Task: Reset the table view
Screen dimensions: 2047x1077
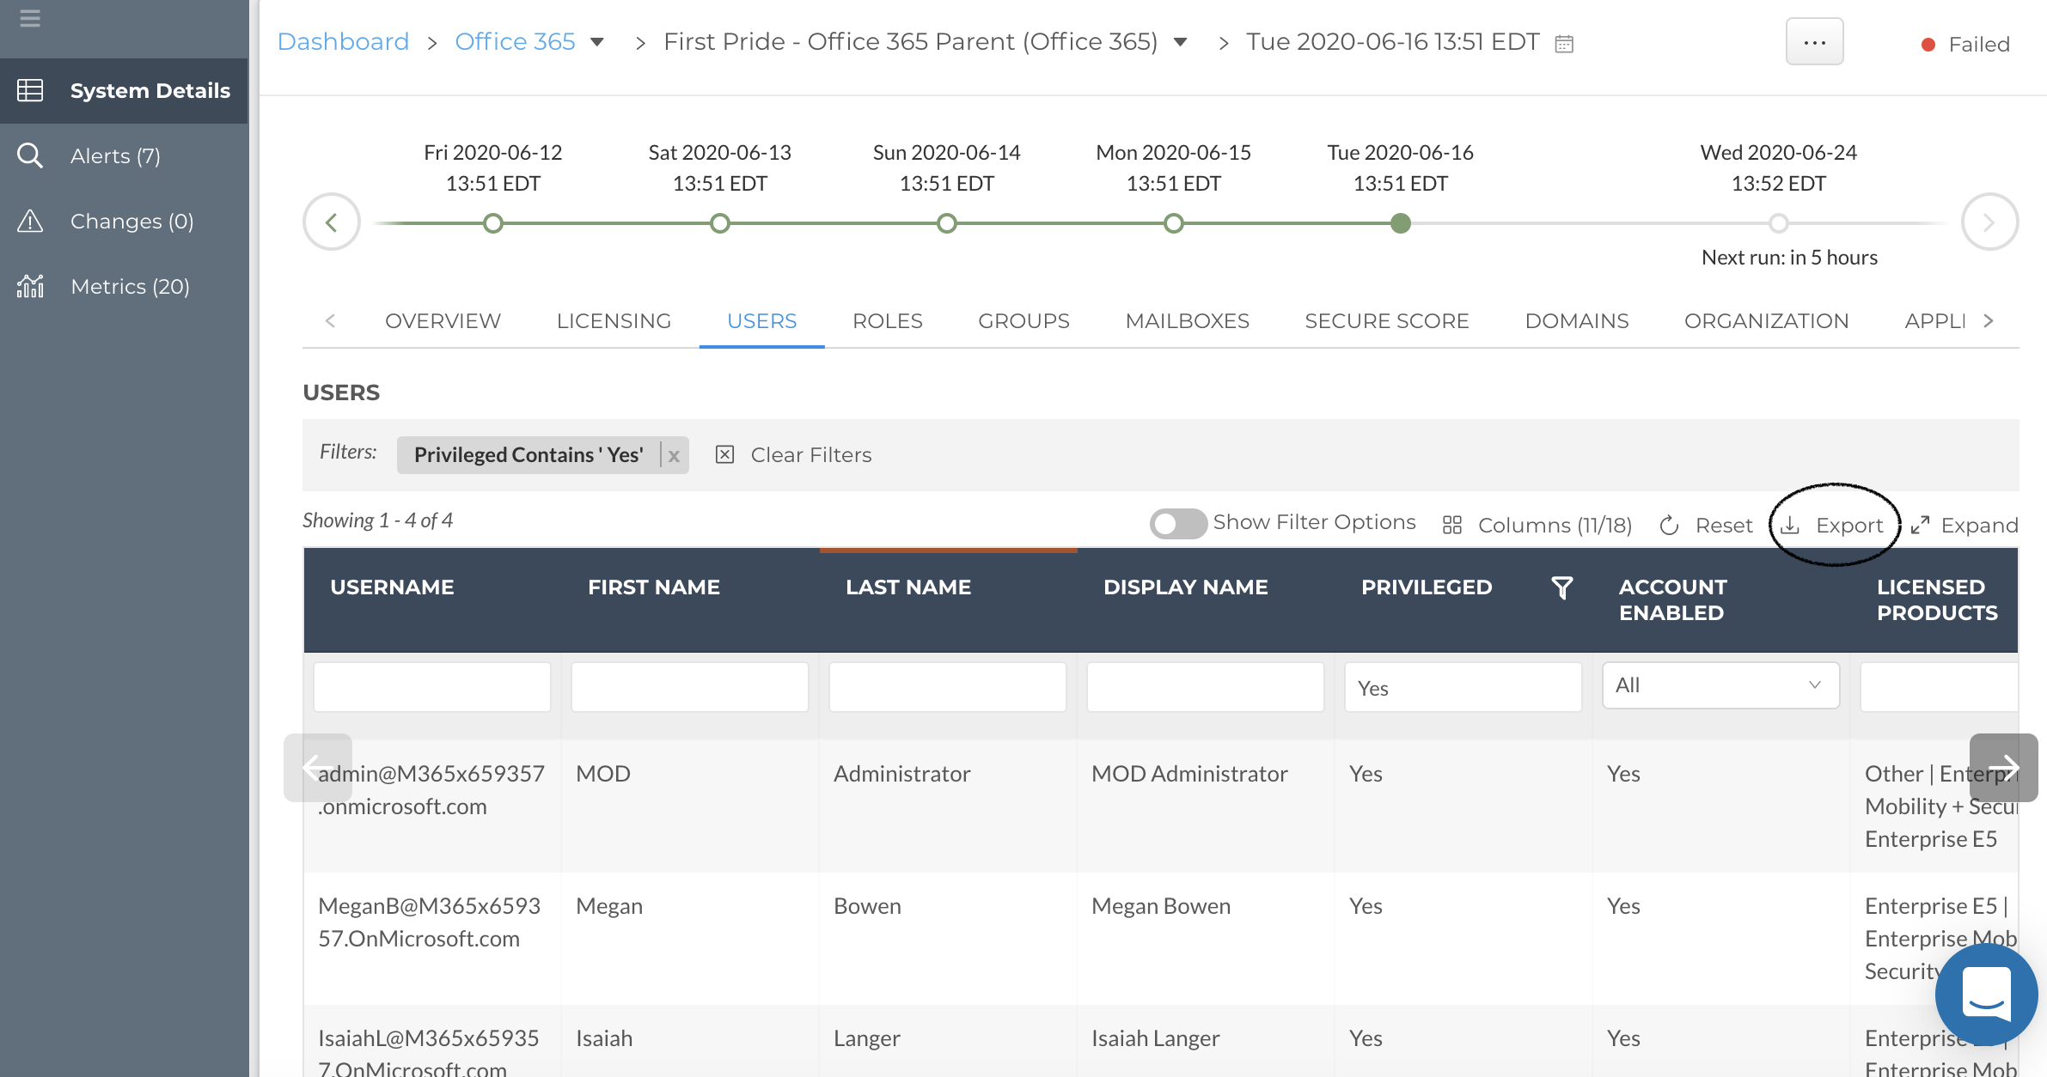Action: pos(1707,525)
